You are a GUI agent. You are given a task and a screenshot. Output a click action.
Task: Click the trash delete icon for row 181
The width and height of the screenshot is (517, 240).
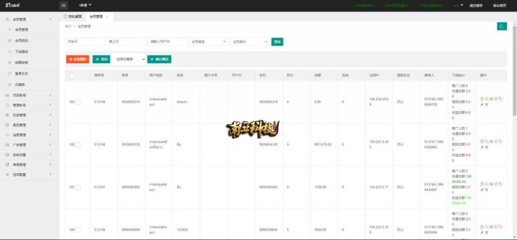click(x=487, y=190)
